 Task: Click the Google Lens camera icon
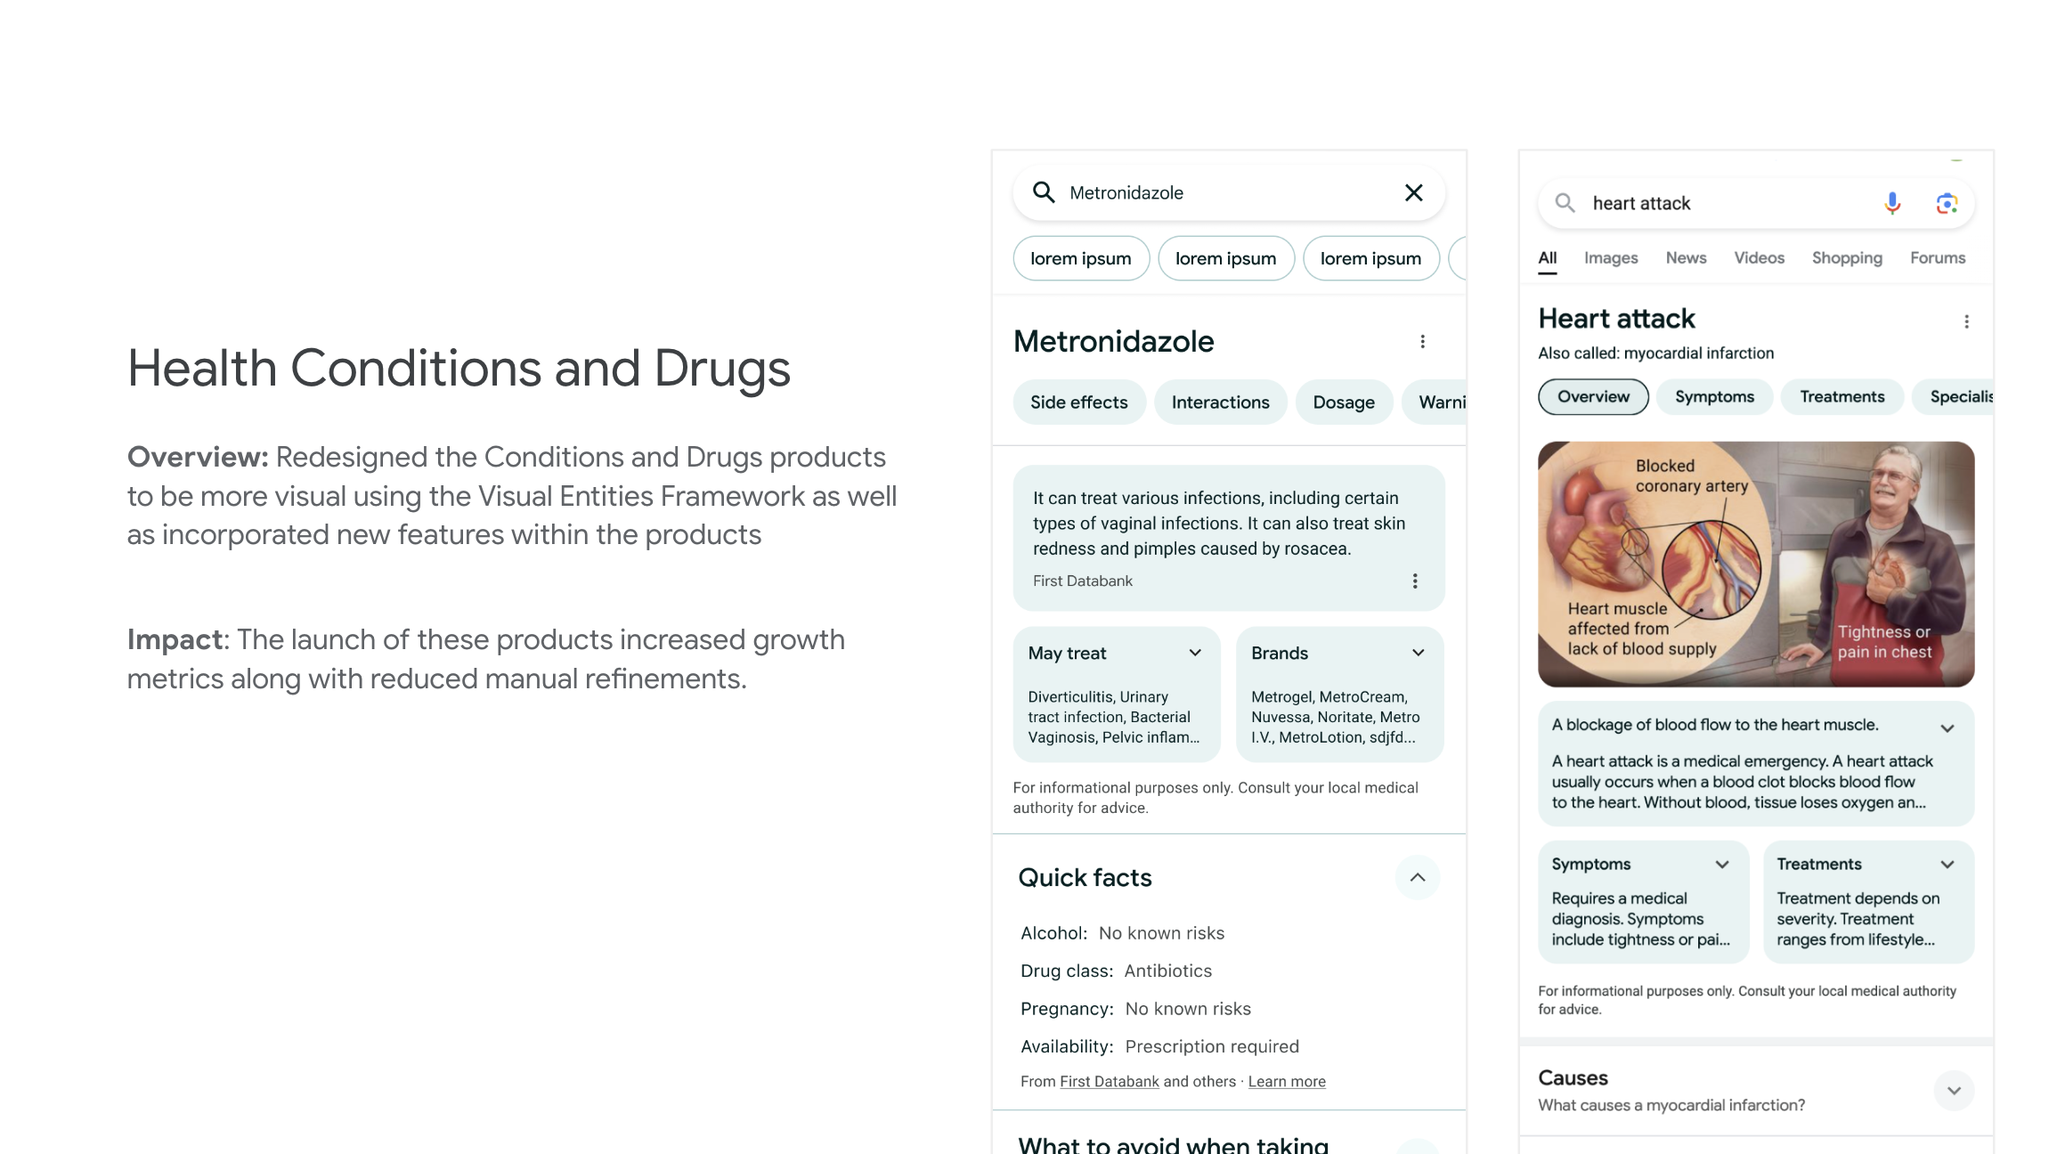[x=1947, y=203]
